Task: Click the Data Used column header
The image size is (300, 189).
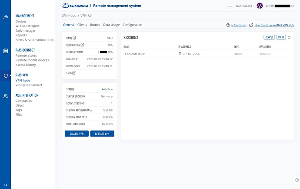Action: (x=265, y=47)
